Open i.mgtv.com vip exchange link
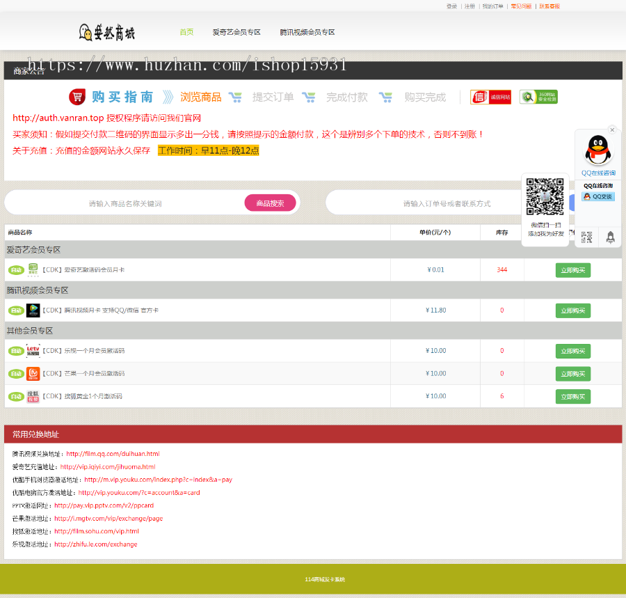 point(109,519)
